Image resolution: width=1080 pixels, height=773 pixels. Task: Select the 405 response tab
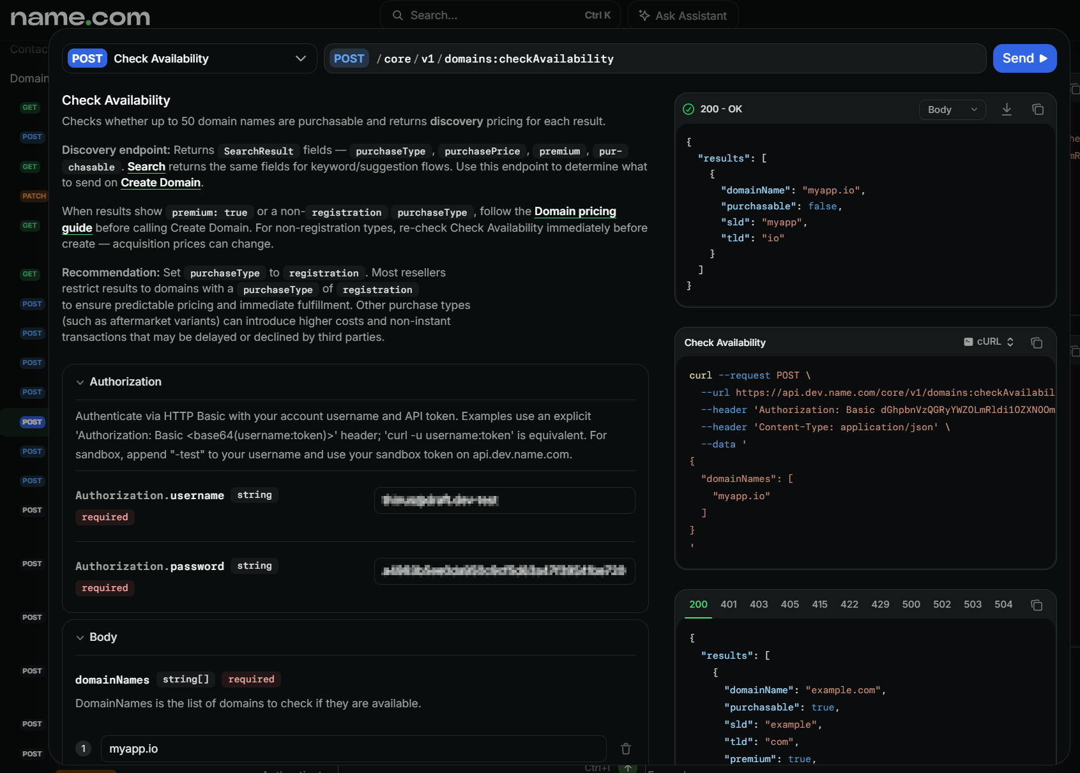point(789,604)
